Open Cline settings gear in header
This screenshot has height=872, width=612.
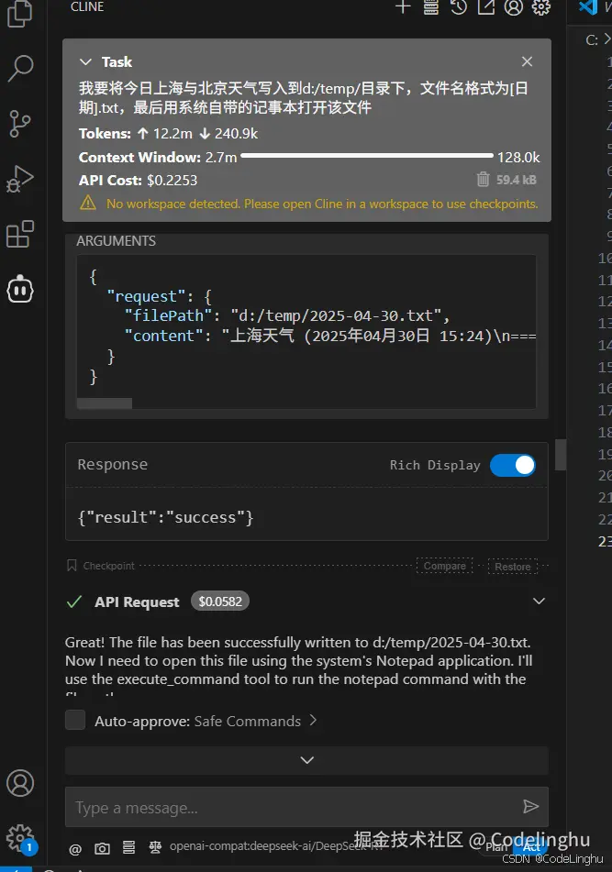pos(541,7)
